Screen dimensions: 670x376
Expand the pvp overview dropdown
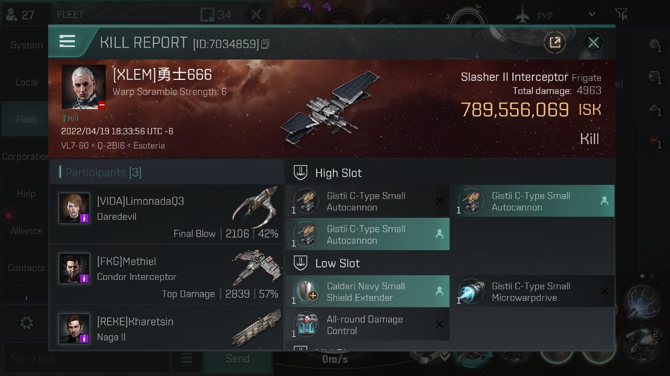point(592,14)
